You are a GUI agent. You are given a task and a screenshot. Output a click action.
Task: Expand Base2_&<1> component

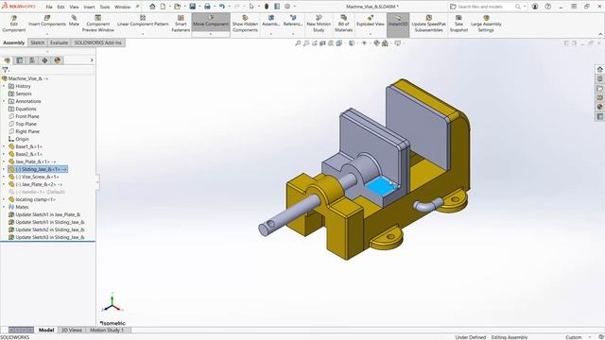[x=4, y=154]
